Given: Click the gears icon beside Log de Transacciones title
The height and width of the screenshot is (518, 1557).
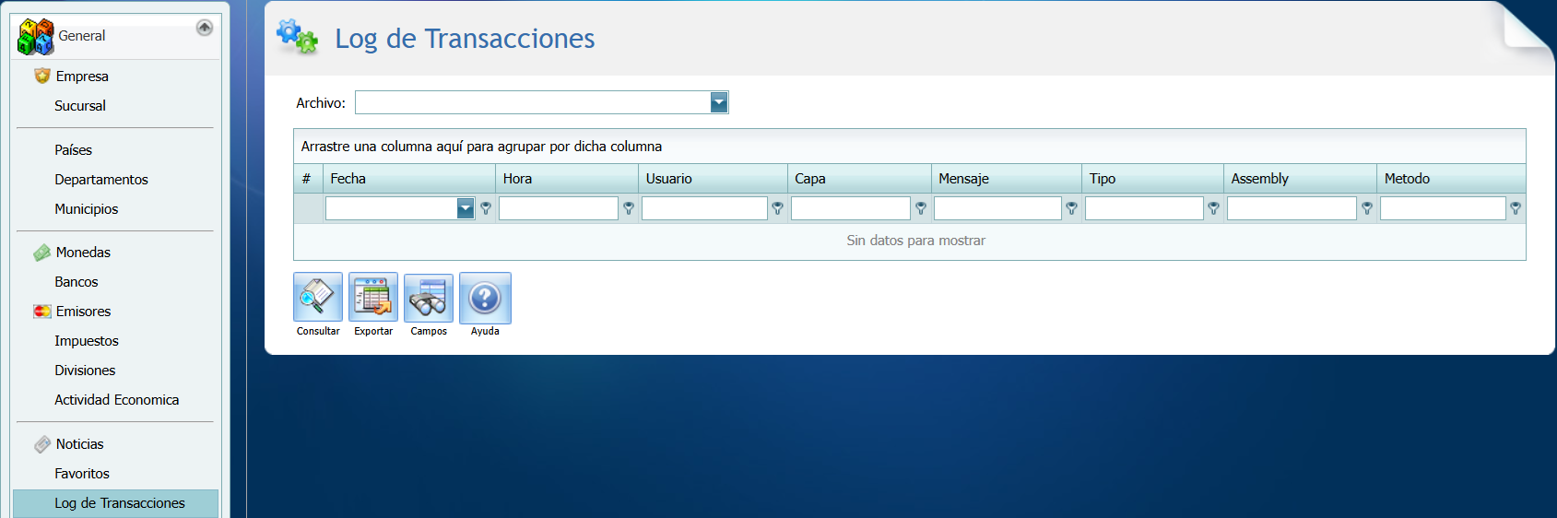Looking at the screenshot, I should pos(298,37).
